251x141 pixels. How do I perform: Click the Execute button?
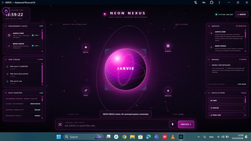click(x=186, y=125)
